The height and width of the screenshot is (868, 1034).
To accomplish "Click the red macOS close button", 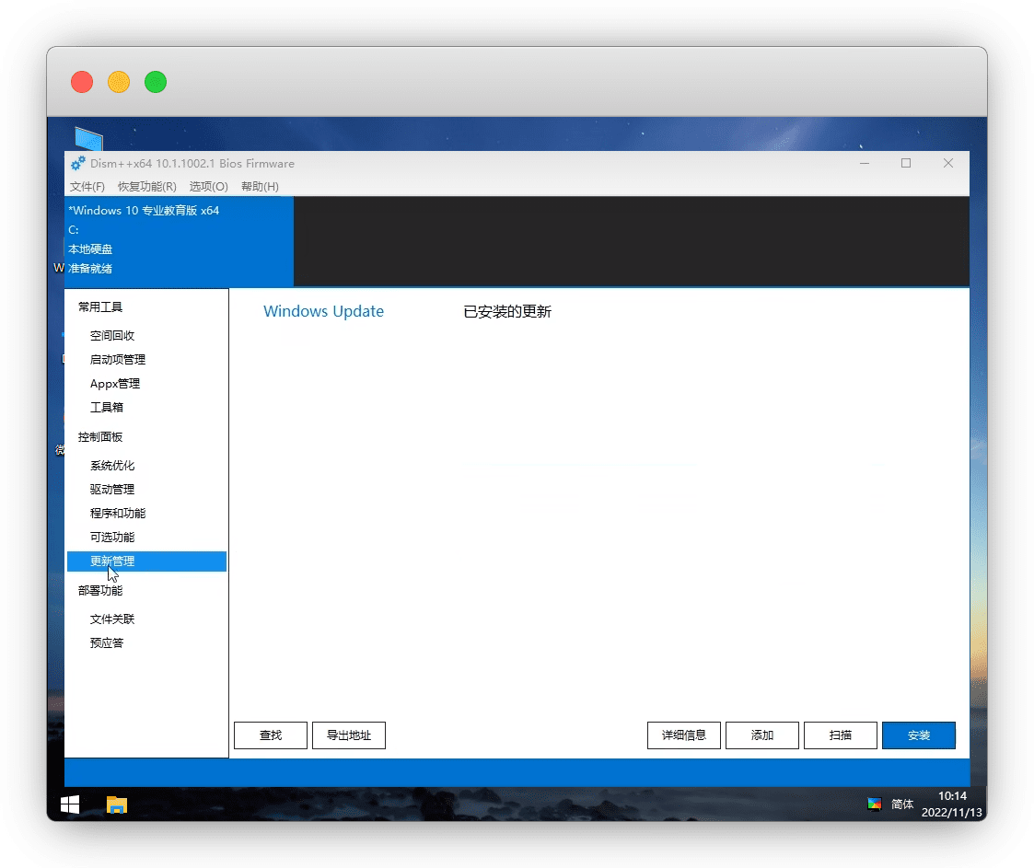I will pyautogui.click(x=82, y=82).
